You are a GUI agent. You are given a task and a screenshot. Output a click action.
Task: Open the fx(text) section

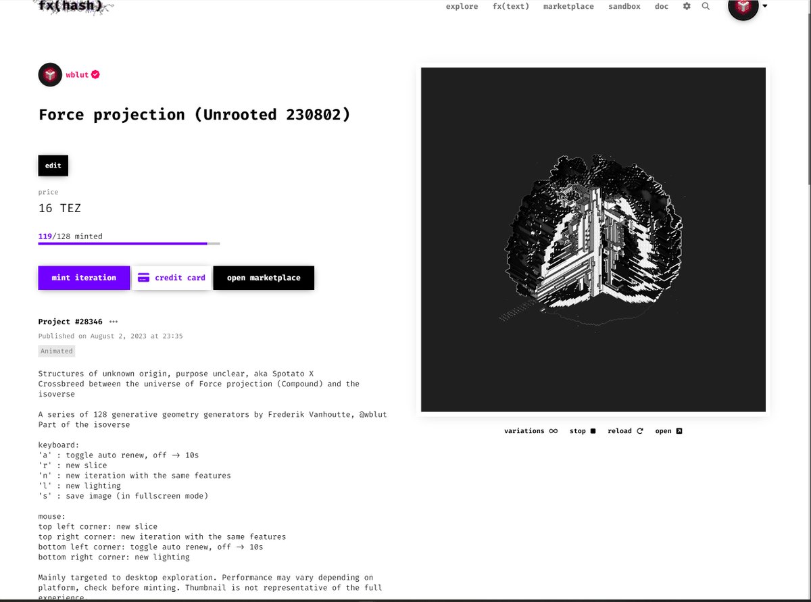(x=510, y=6)
